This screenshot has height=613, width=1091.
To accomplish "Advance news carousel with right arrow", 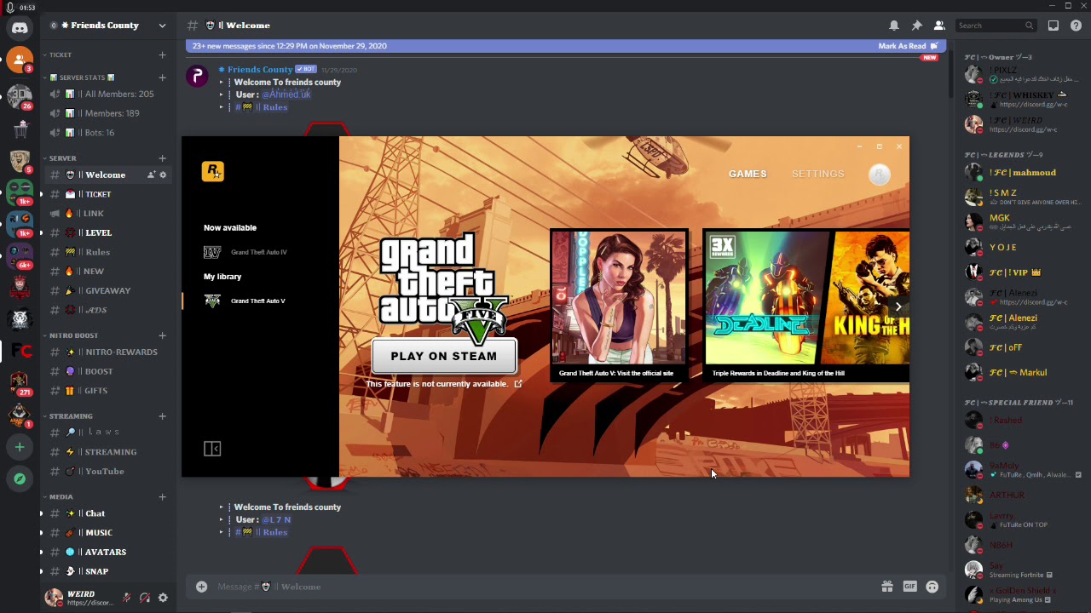I will [898, 306].
